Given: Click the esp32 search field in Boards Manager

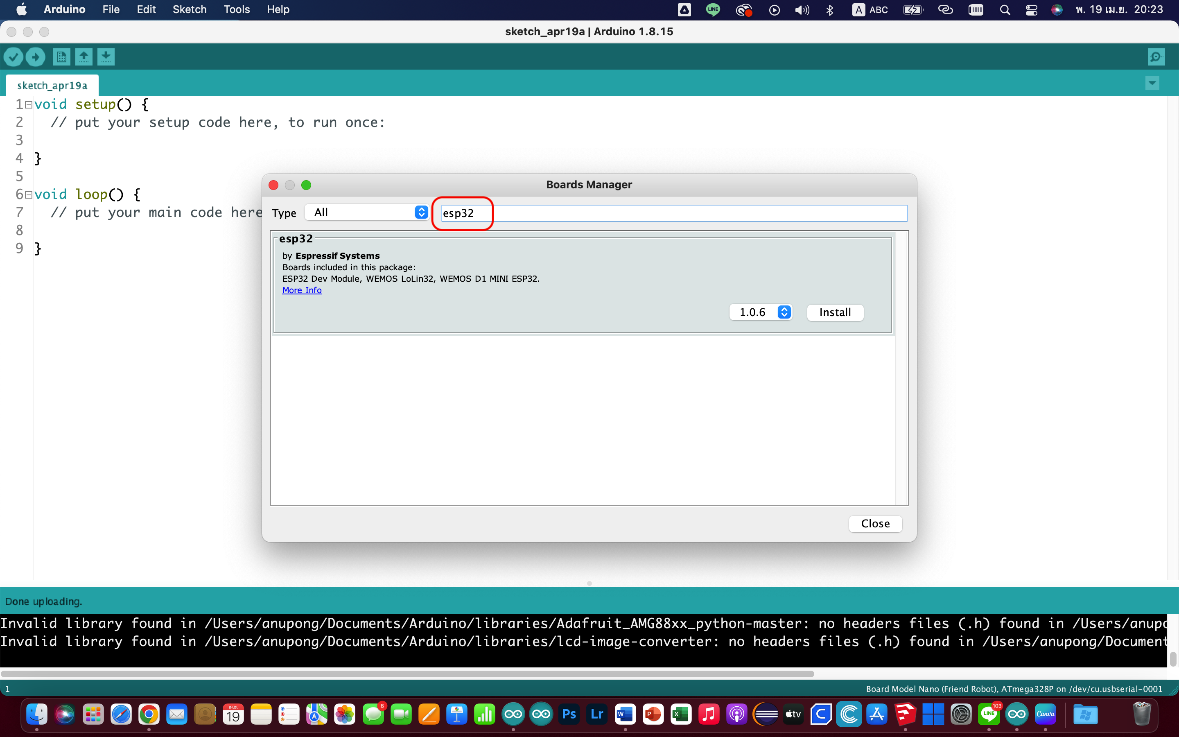Looking at the screenshot, I should tap(674, 213).
